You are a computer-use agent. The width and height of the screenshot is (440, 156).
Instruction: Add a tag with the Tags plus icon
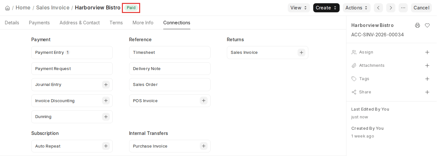point(427,79)
